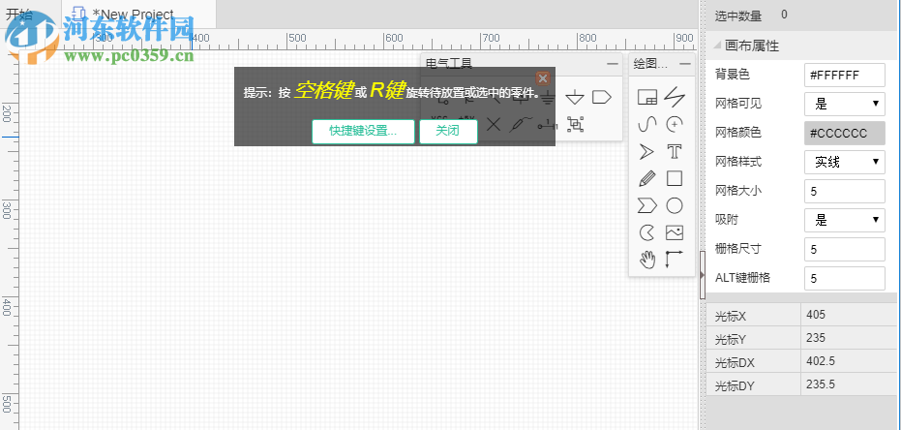901x430 pixels.
Task: Close the hint popup with orange X
Action: 542,78
